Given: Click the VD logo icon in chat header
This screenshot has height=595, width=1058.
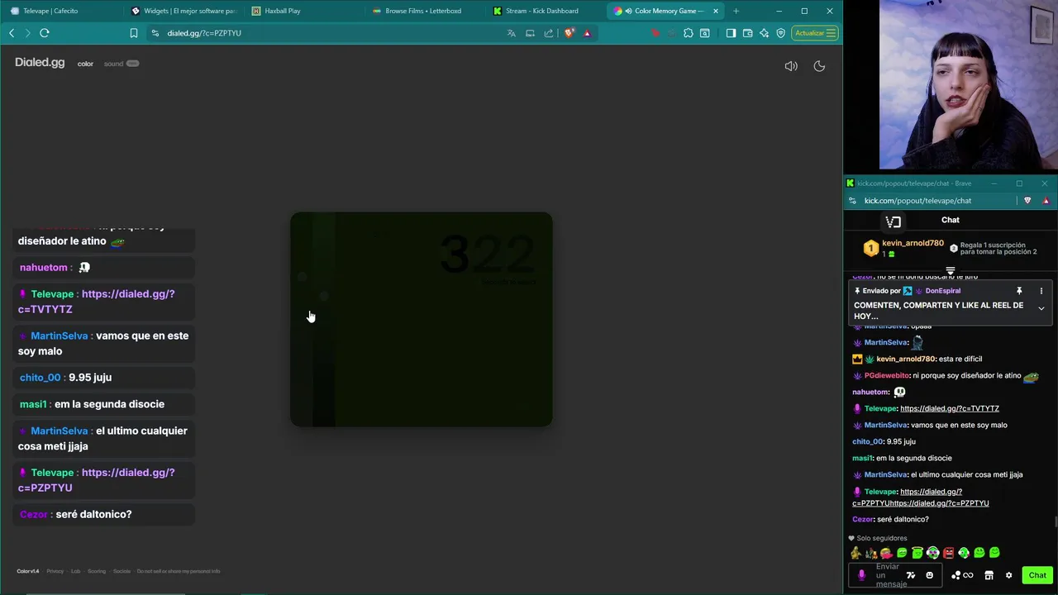Looking at the screenshot, I should click(x=893, y=221).
